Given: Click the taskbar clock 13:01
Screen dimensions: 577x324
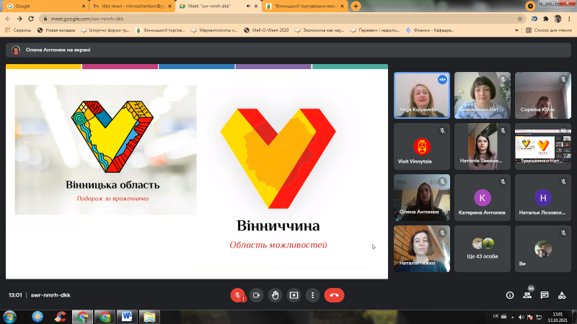Looking at the screenshot, I should point(558,317).
